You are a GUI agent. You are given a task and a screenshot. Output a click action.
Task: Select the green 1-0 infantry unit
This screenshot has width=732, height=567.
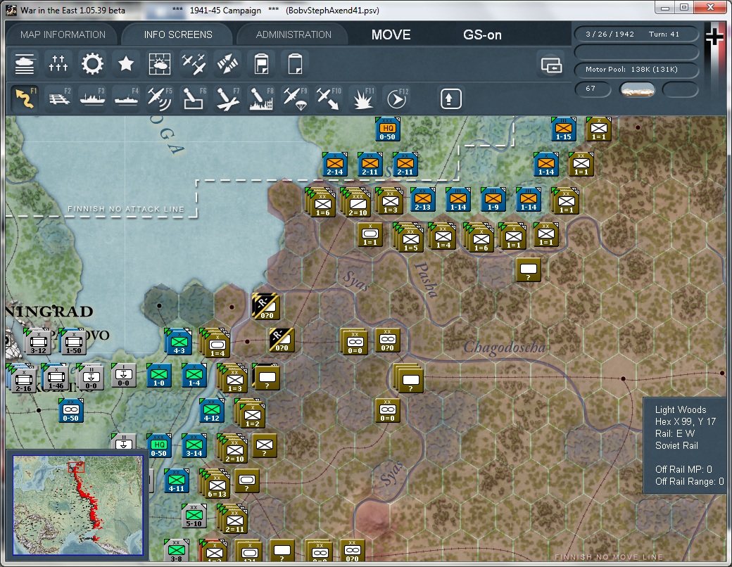point(159,376)
